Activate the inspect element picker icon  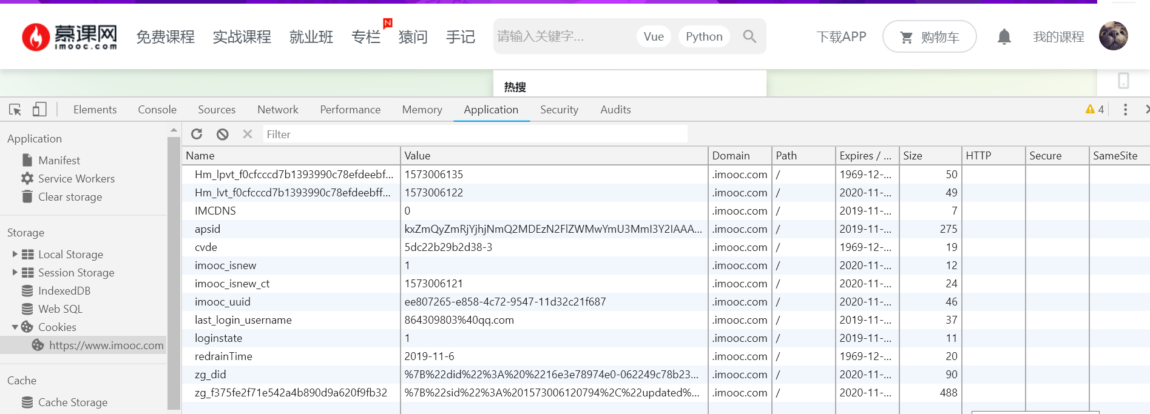pyautogui.click(x=15, y=110)
